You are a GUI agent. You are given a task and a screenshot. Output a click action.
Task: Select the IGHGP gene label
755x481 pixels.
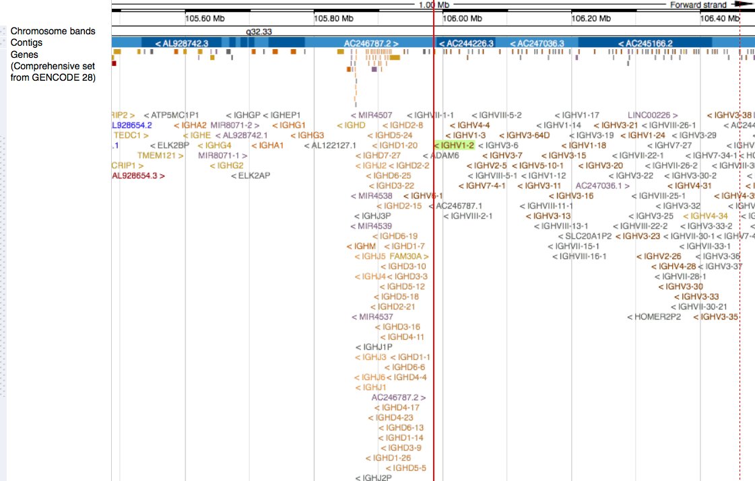pyautogui.click(x=243, y=115)
